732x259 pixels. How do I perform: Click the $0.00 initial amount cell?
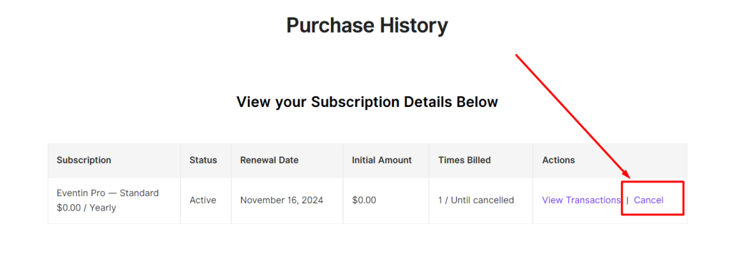point(364,200)
